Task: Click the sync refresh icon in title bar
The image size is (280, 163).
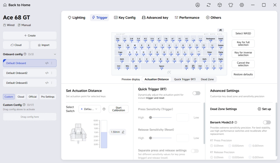Action: [209, 5]
